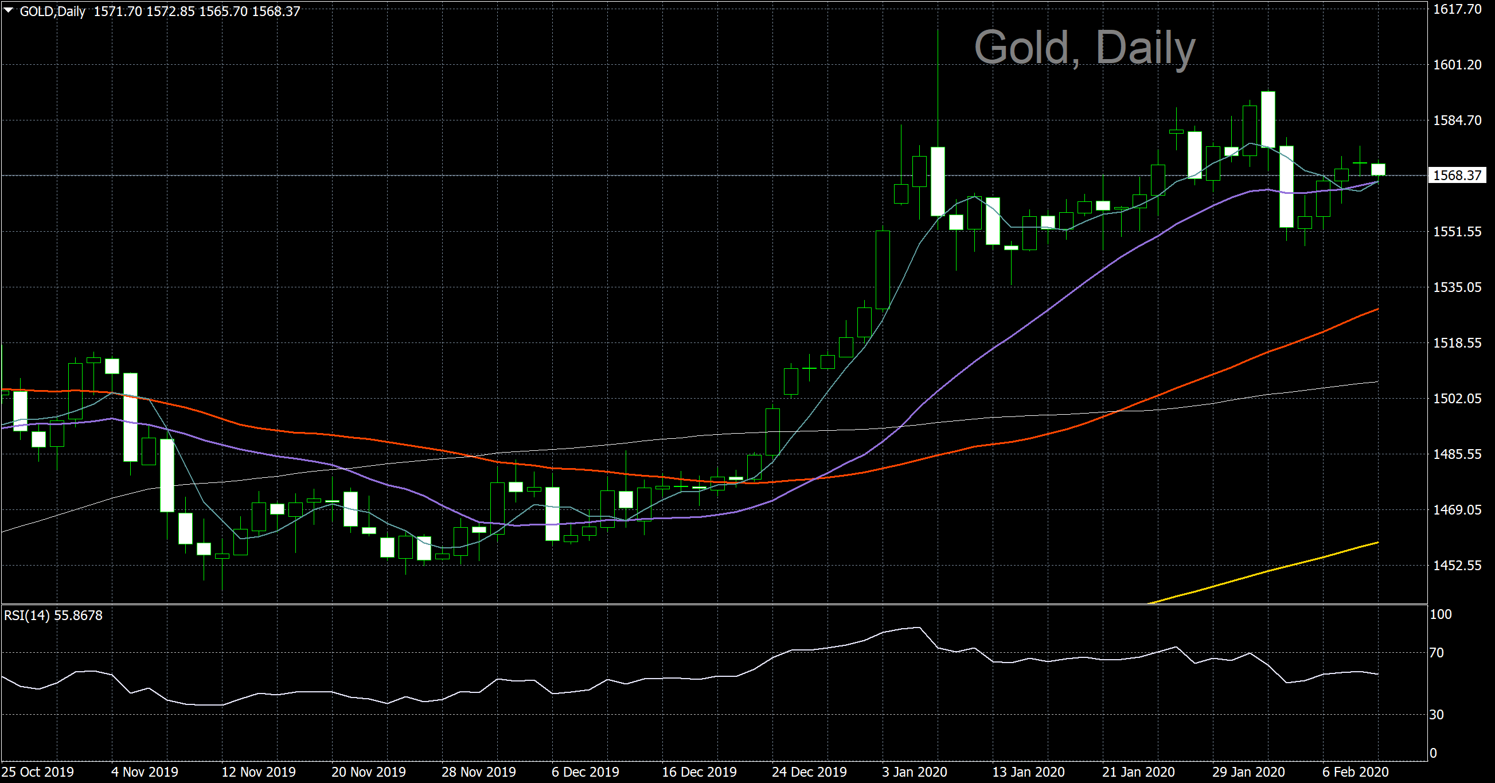The image size is (1495, 783).
Task: Click the 1535.05 price axis label
Action: click(x=1457, y=287)
